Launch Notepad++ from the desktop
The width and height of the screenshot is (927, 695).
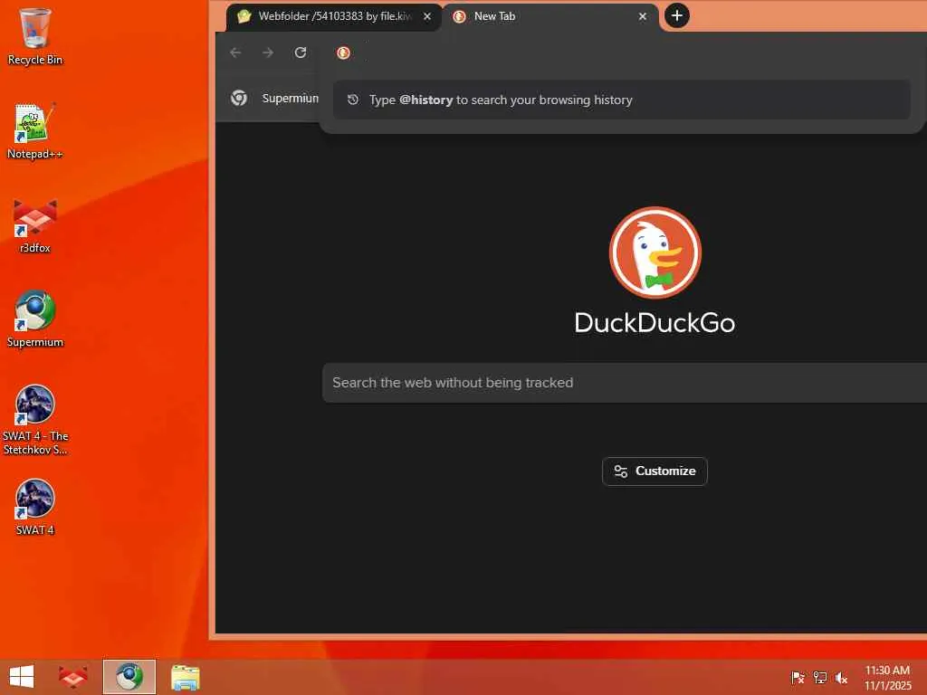pyautogui.click(x=35, y=131)
